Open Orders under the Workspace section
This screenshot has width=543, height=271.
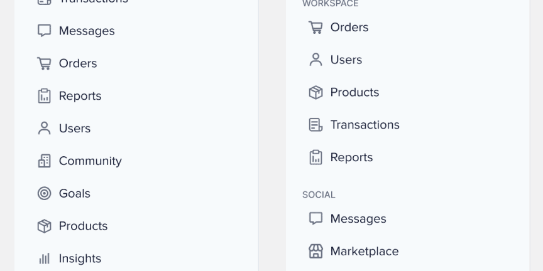[349, 28]
